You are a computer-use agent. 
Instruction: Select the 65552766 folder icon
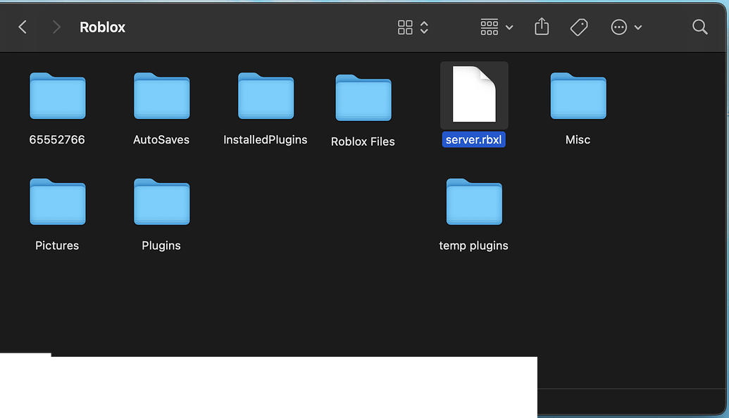tap(58, 96)
